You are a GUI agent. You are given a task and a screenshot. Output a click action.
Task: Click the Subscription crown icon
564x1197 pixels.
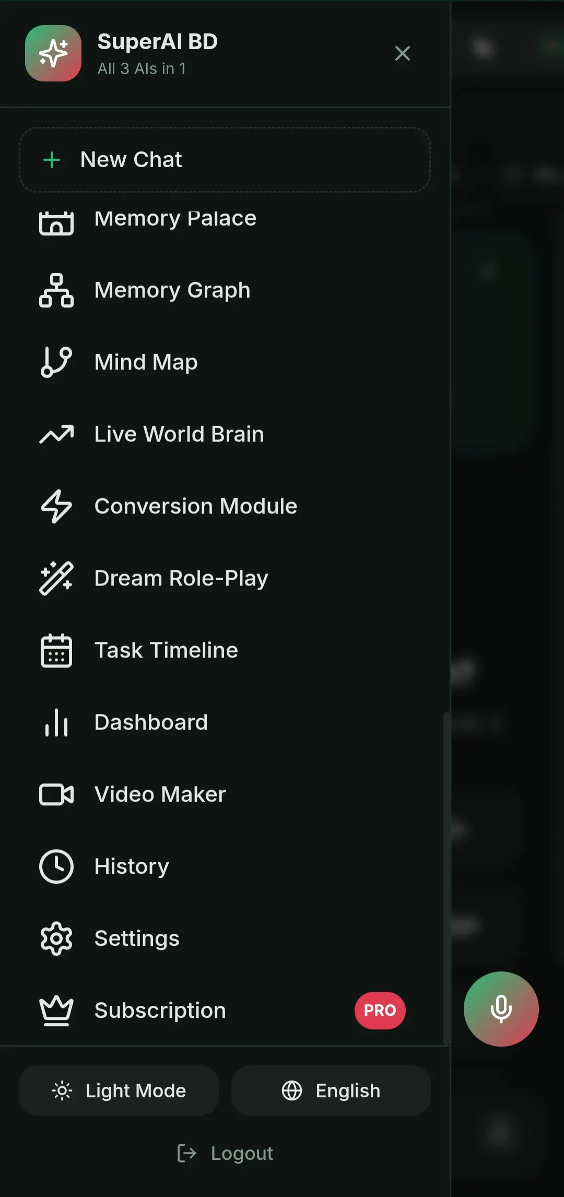[x=56, y=1011]
